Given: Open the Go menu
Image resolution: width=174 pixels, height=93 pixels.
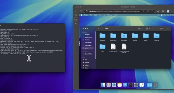Looking at the screenshot, I should coord(104,15).
